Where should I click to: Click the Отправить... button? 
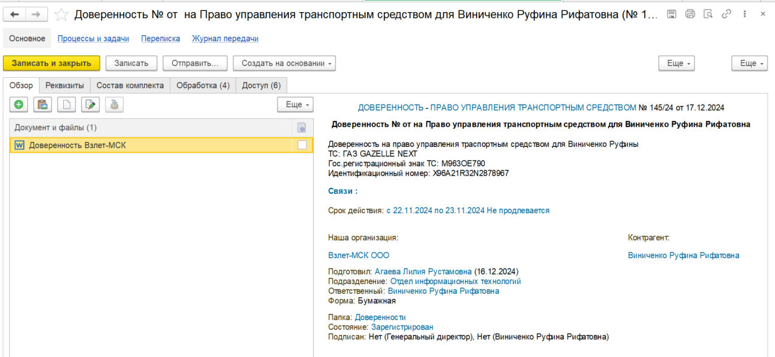(x=195, y=63)
